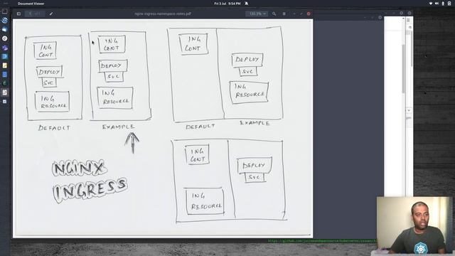Open the top dock workspace icon
Viewport: 455px width, 256px height.
click(5, 11)
